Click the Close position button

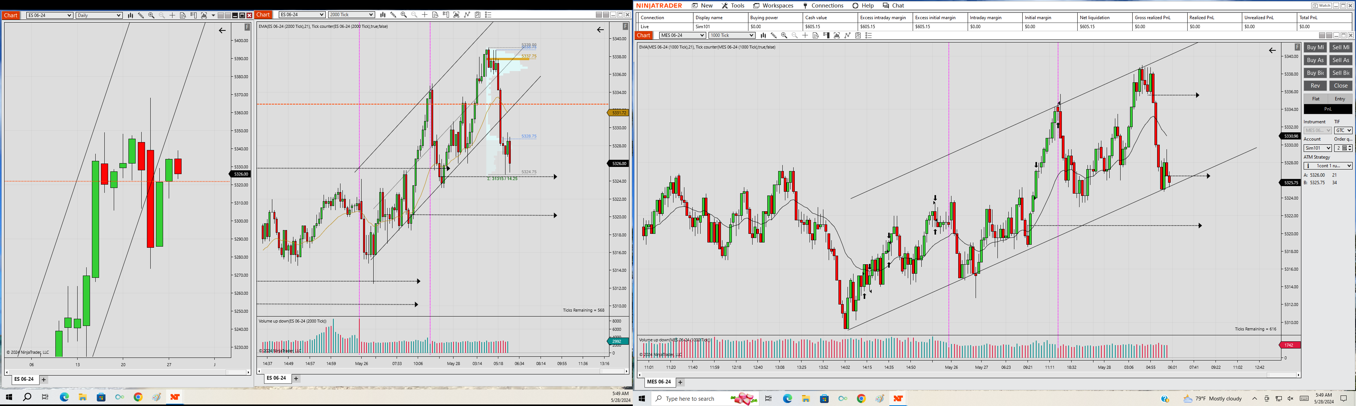(1341, 86)
